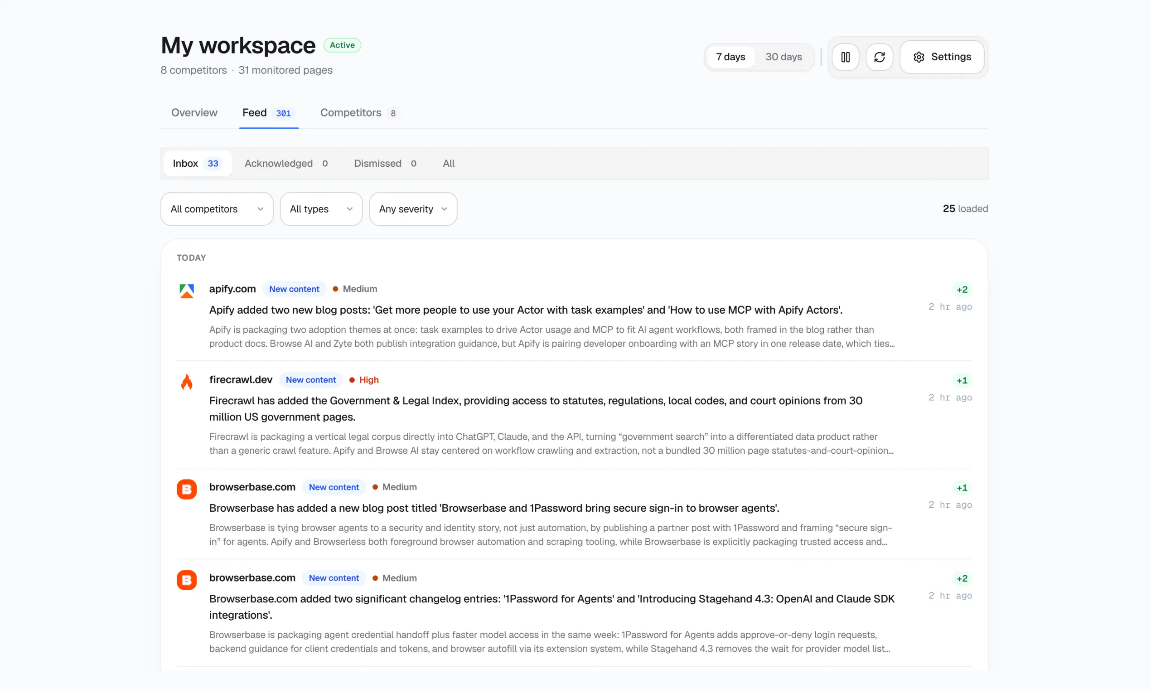Click the refresh icon button
Screen dimensions: 1151x689
879,57
